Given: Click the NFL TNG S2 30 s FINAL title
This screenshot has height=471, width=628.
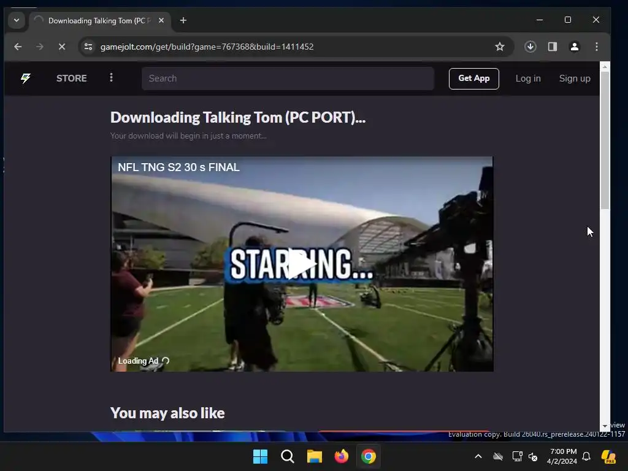Looking at the screenshot, I should point(178,167).
